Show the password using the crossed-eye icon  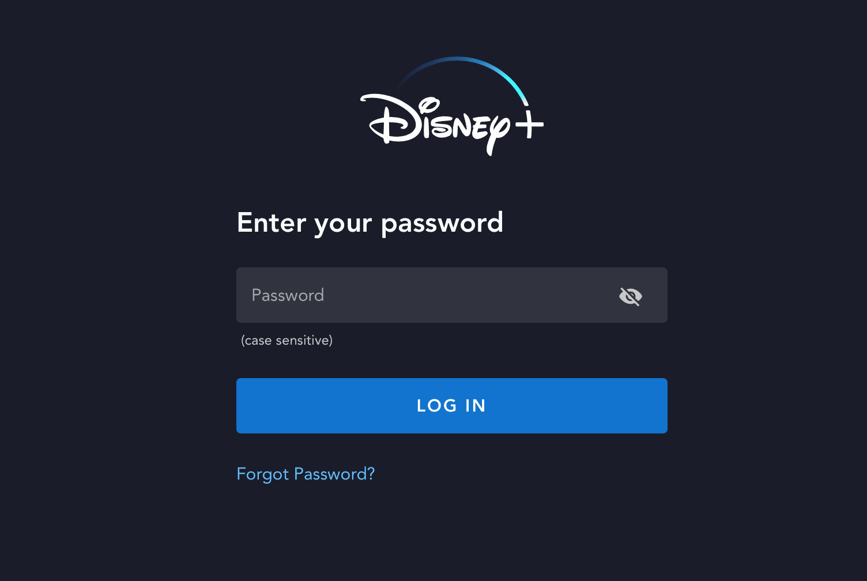click(x=630, y=296)
